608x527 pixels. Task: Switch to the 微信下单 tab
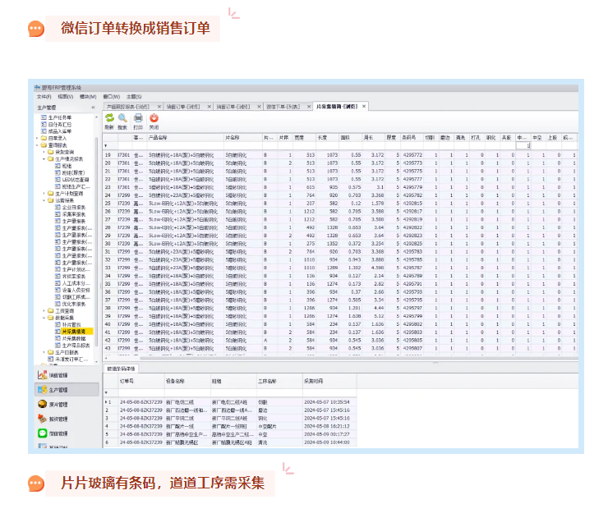coord(280,107)
